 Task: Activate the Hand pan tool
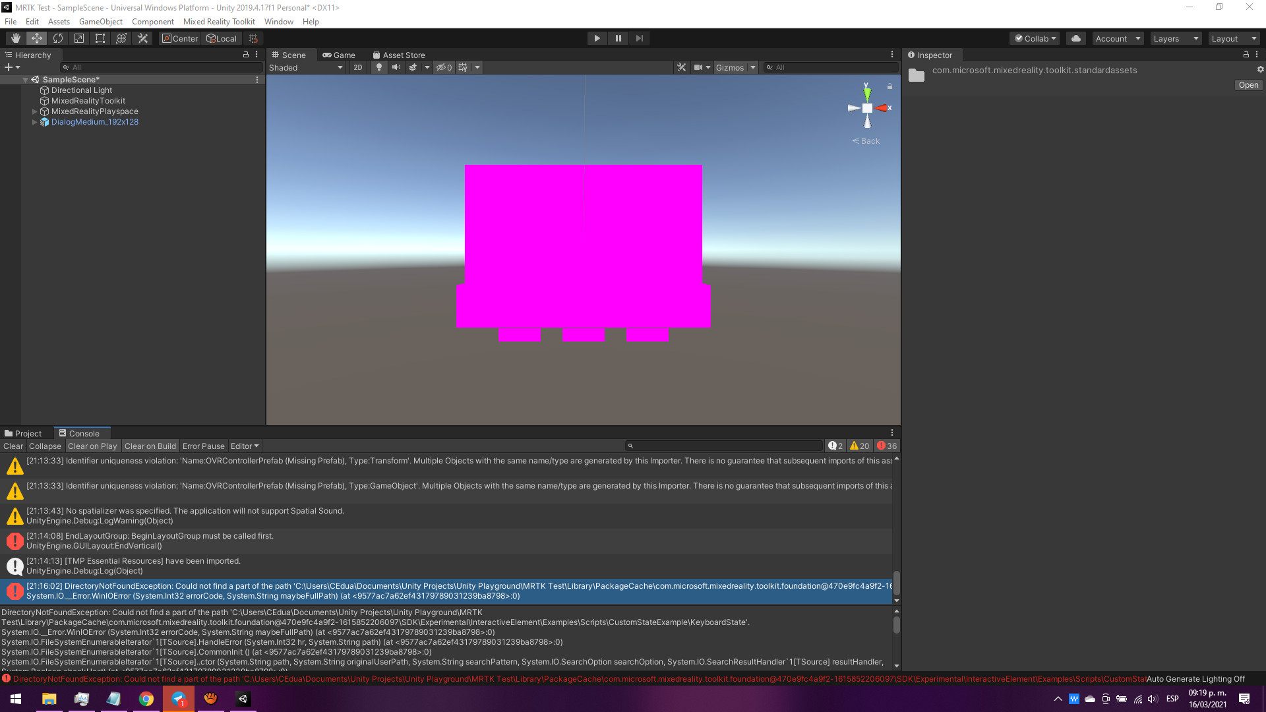click(x=15, y=38)
